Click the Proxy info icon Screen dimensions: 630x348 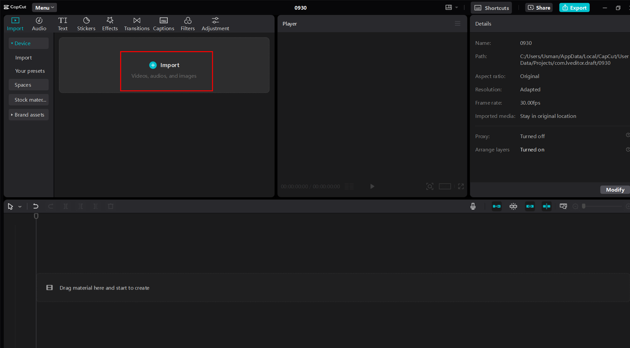(628, 135)
